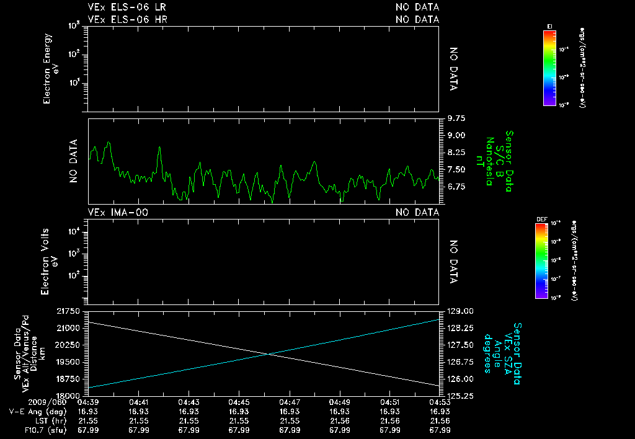The image size is (635, 439).
Task: Click the date label 2009/060
Action: [47, 402]
